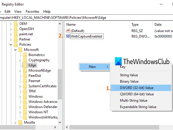Click the TPM folder icon
Image resolution: width=173 pixels, height=130 pixels.
(x=25, y=91)
